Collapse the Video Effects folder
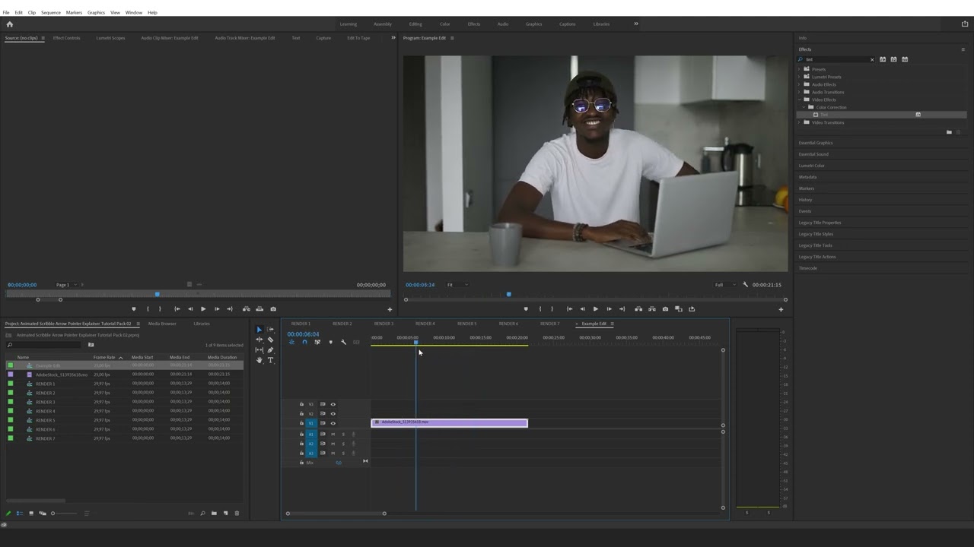 [799, 100]
